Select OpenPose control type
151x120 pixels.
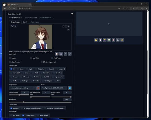57,73
